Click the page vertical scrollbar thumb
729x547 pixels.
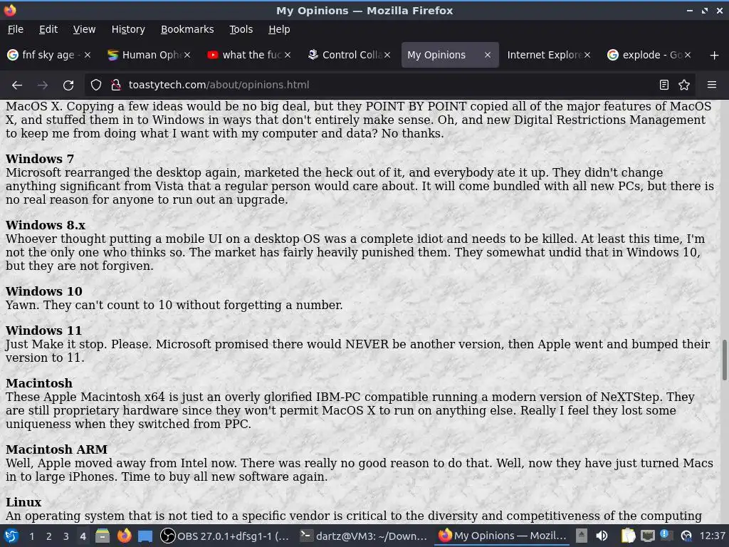pyautogui.click(x=724, y=360)
